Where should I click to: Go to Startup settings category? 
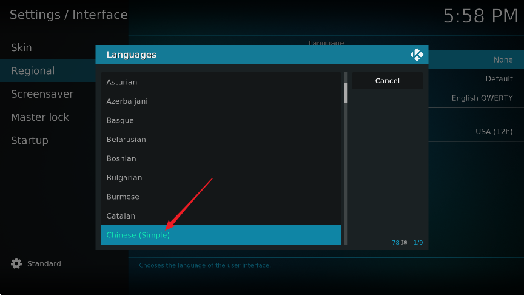click(29, 140)
